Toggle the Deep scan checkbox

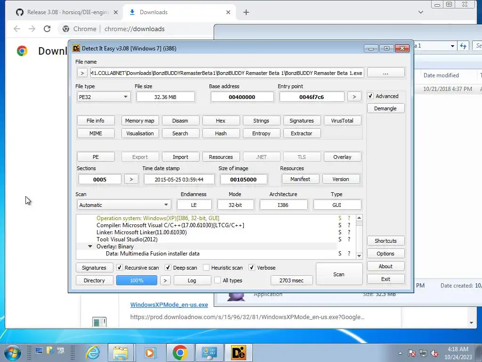coord(168,268)
